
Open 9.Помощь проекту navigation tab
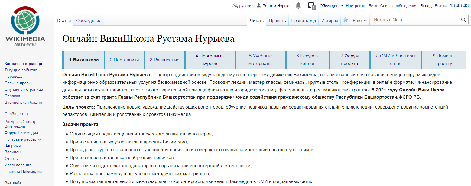point(444,60)
